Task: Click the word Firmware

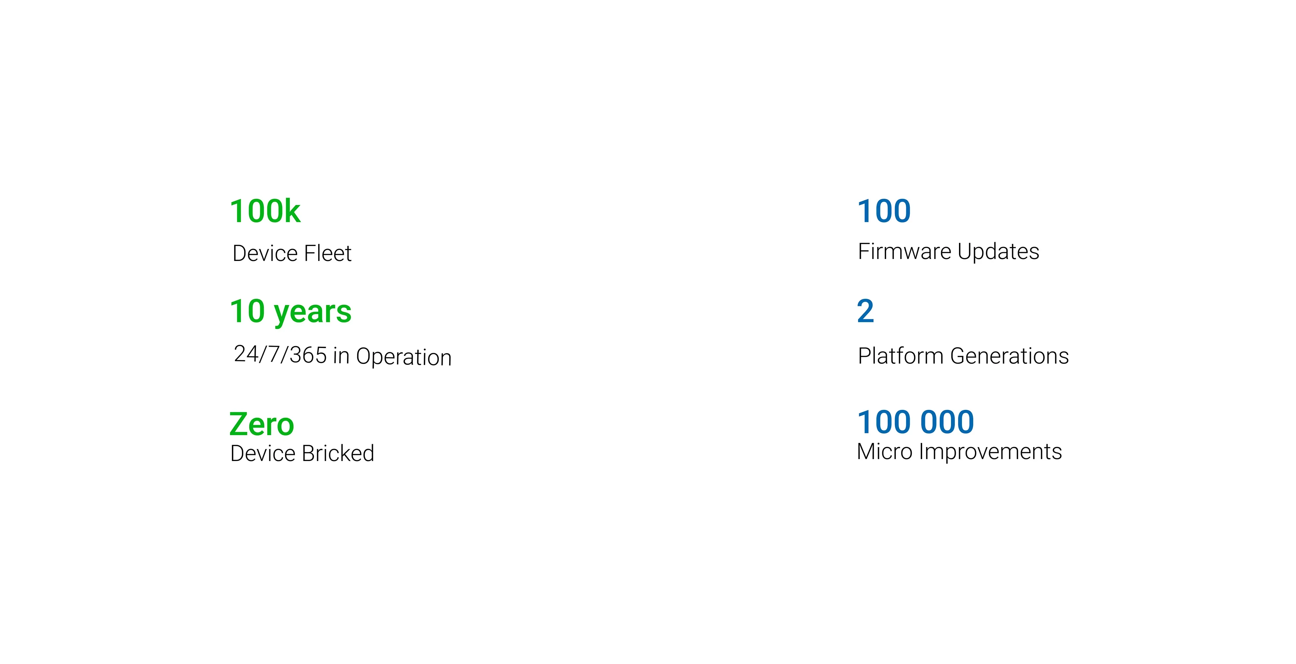Action: coord(905,251)
